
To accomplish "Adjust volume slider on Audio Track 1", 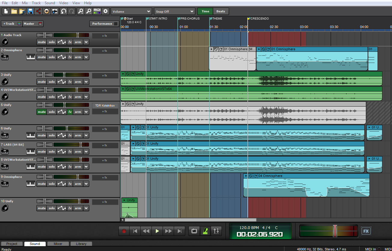I will [78, 35].
